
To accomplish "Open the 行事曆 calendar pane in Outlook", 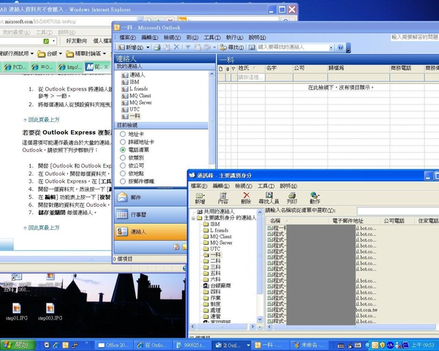I will [150, 214].
